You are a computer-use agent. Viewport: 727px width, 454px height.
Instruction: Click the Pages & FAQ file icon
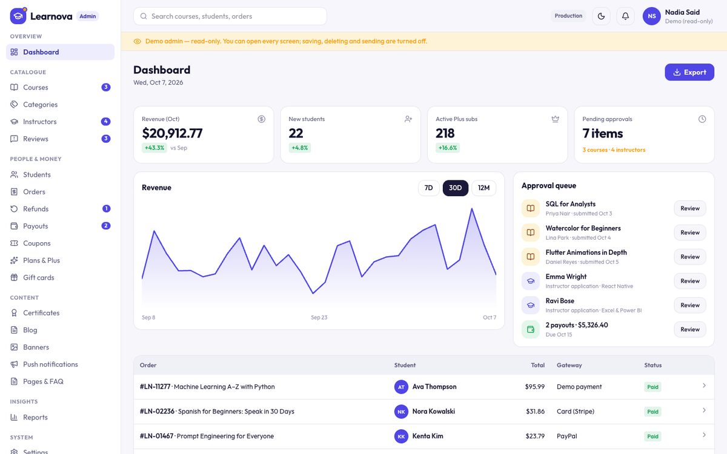[15, 381]
